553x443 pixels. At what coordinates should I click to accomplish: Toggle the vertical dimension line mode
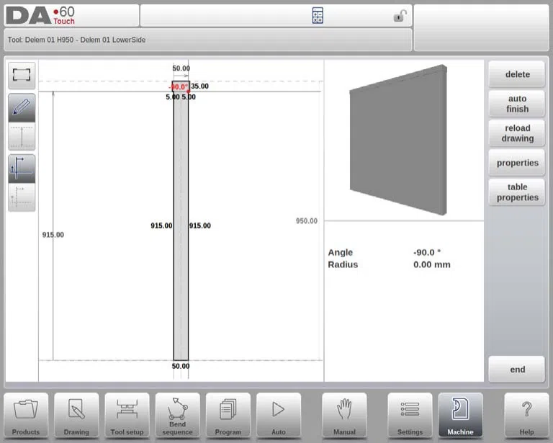tap(22, 136)
